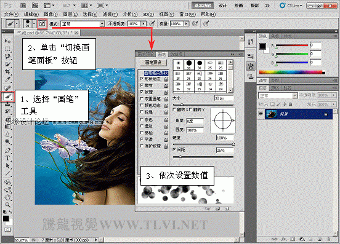Open the 文件(F) menu

(11, 14)
